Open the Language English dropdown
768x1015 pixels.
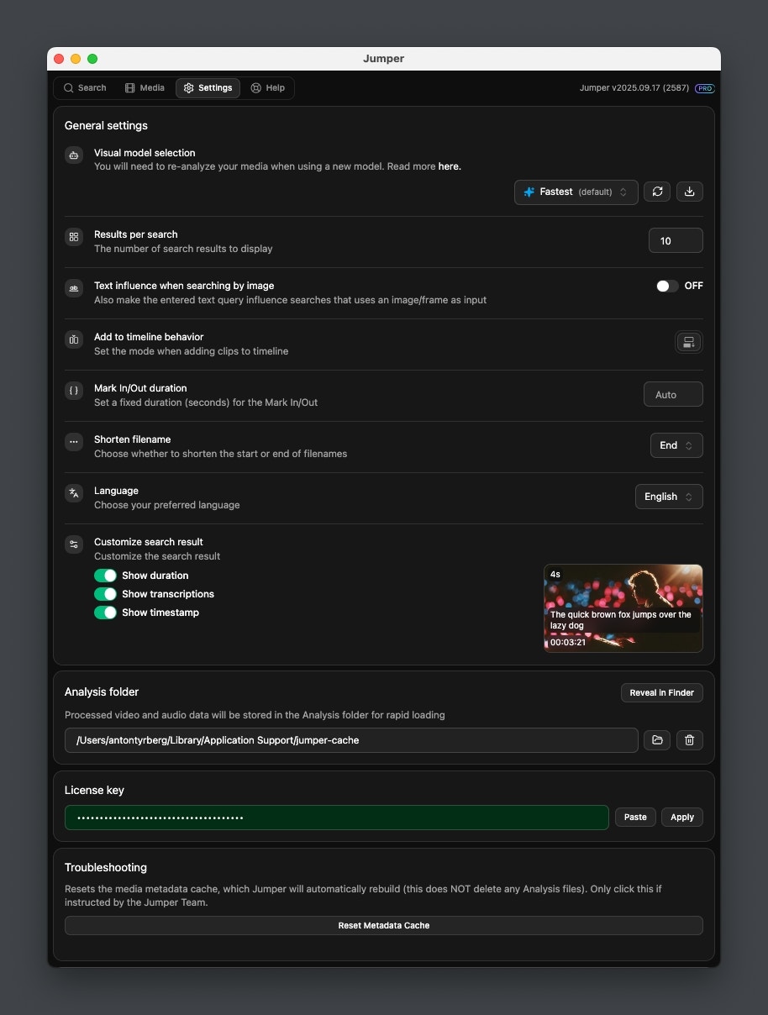[669, 497]
